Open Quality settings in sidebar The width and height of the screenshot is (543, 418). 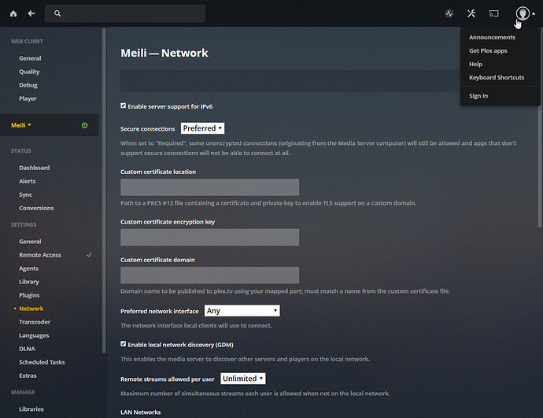(x=29, y=72)
